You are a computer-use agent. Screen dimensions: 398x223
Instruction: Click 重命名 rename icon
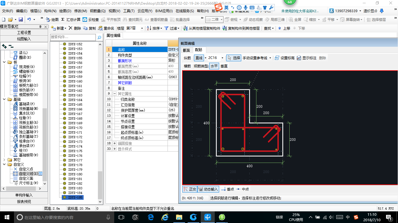click(x=106, y=28)
